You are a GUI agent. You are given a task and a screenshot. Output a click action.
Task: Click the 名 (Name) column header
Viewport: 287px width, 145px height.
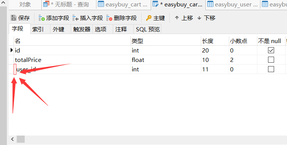(x=72, y=41)
